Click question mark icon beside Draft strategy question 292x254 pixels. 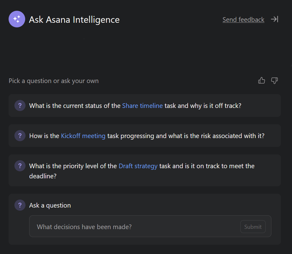20,166
